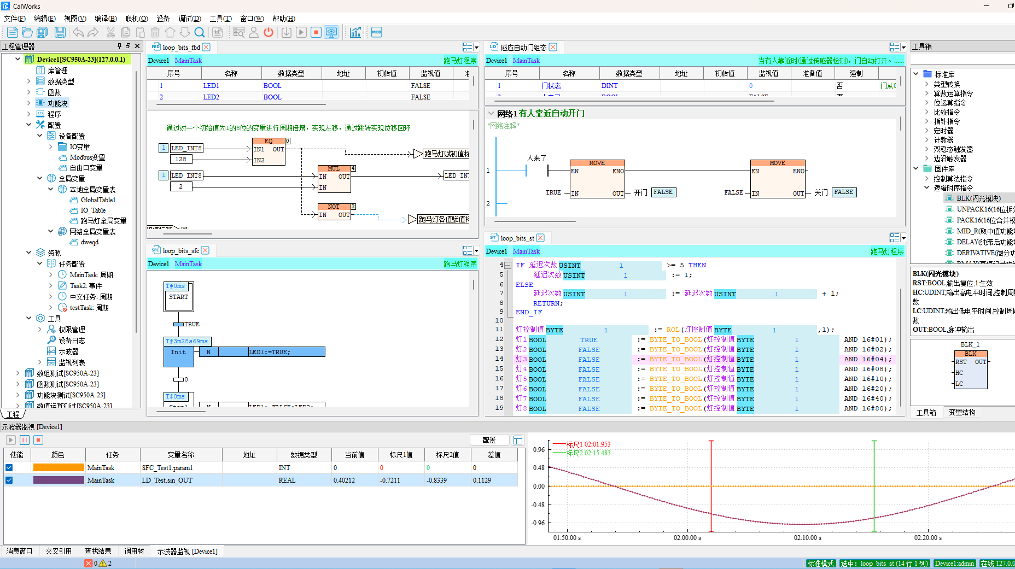The height and width of the screenshot is (569, 1015).
Task: Toggle the monitor eye icon in toolbar
Action: coord(331,32)
